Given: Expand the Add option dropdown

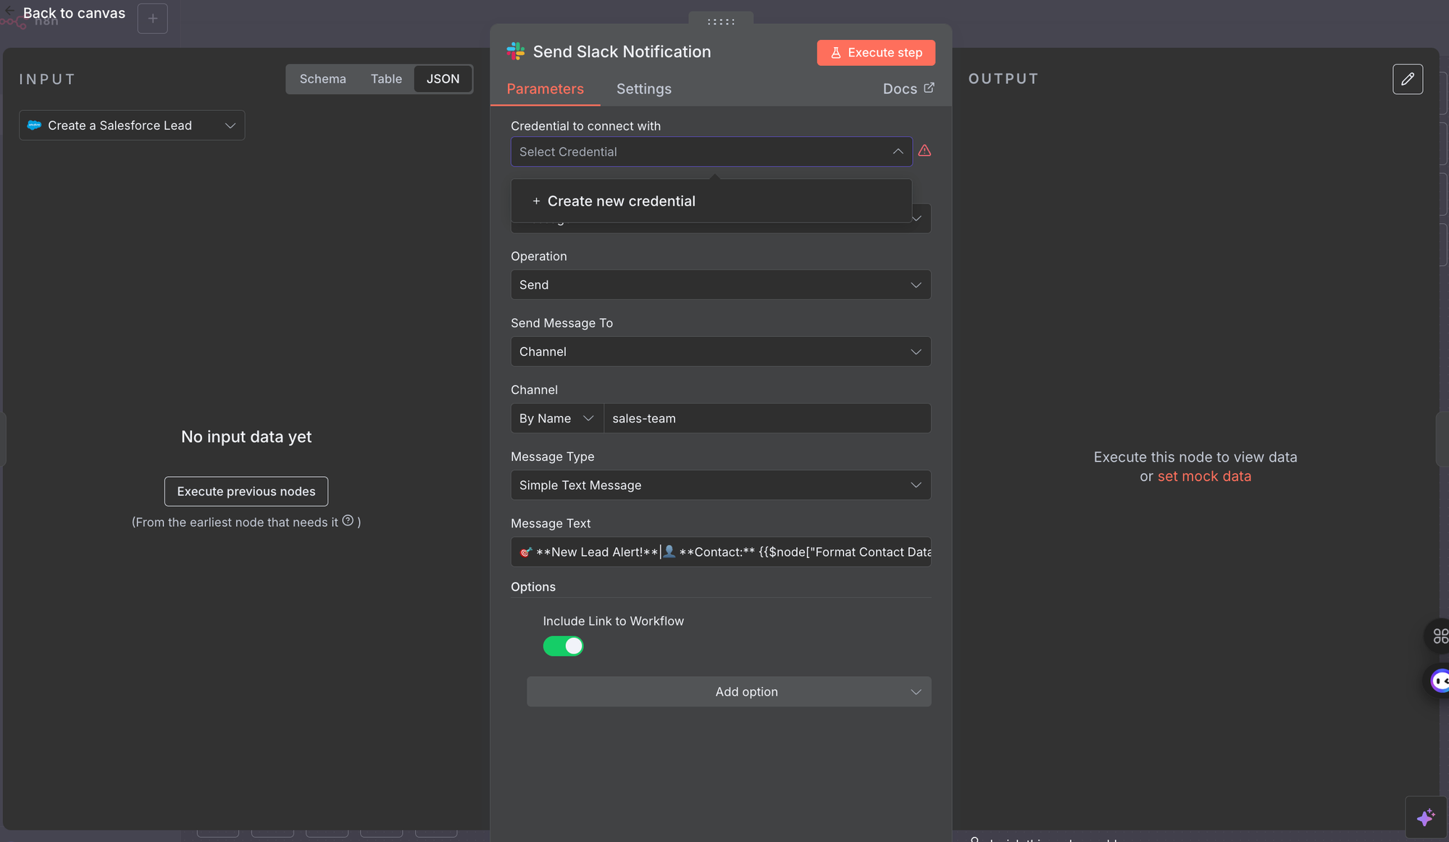Looking at the screenshot, I should point(729,691).
